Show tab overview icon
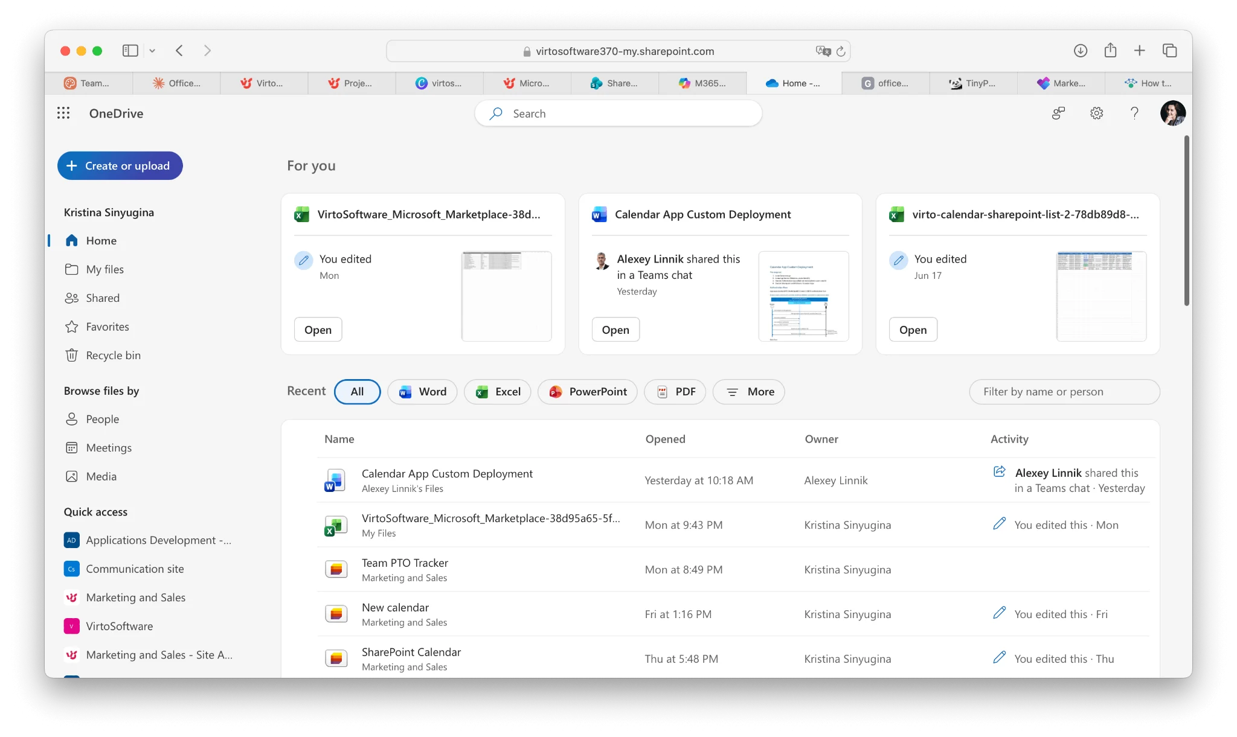Image resolution: width=1237 pixels, height=737 pixels. 1169,51
